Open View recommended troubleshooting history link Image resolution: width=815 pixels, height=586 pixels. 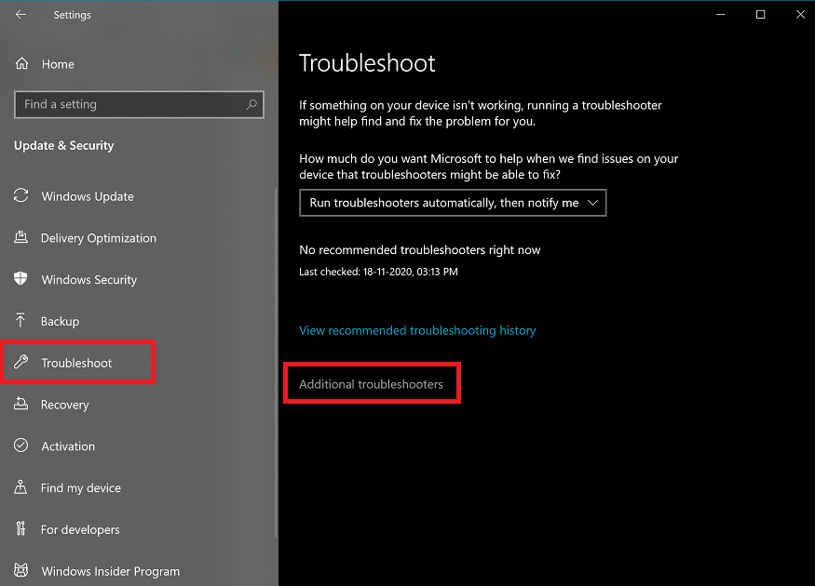point(417,330)
